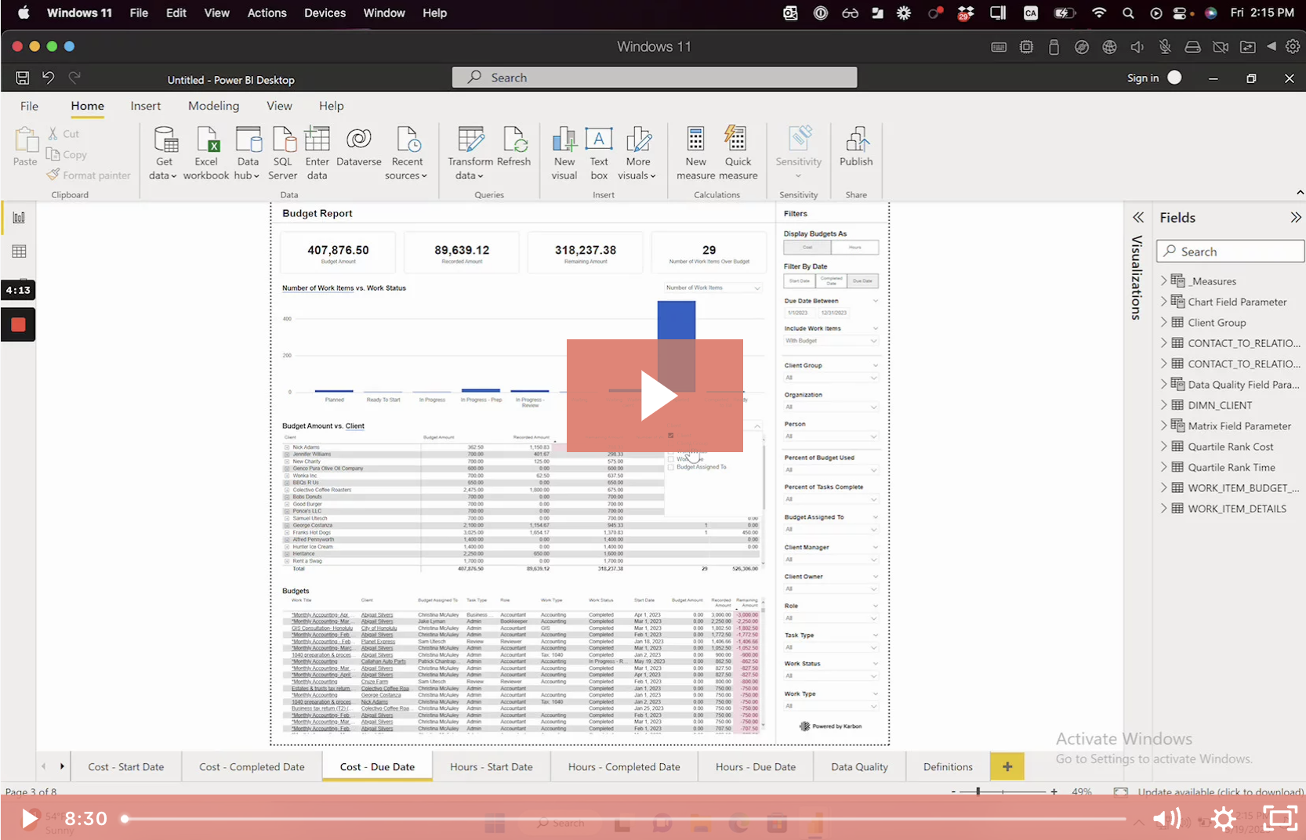Image resolution: width=1306 pixels, height=840 pixels.
Task: Add a new page with the plus button
Action: click(1007, 766)
